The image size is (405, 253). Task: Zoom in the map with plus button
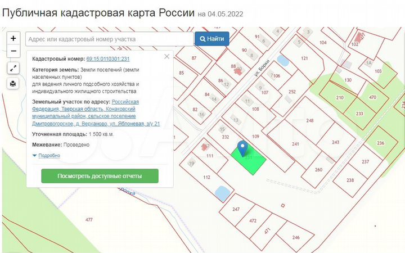[13, 38]
